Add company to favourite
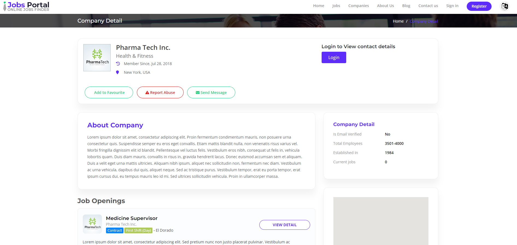This screenshot has width=517, height=245. 109,93
